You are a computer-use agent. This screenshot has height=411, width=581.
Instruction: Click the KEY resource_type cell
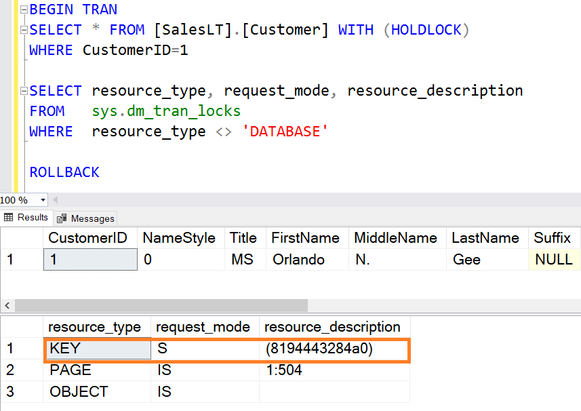[x=97, y=349]
